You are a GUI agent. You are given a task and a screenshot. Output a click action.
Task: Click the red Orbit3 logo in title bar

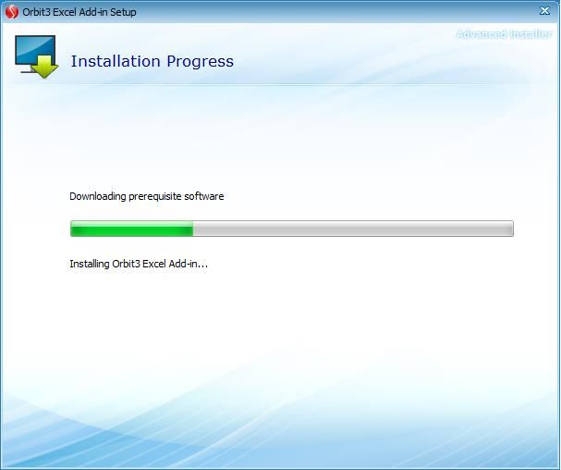pyautogui.click(x=11, y=12)
